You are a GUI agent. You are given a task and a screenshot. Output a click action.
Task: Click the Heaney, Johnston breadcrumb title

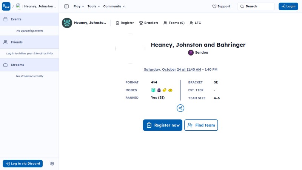[40, 6]
